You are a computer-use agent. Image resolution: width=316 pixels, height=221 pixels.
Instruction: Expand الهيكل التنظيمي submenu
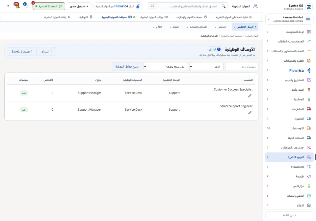coord(245,27)
